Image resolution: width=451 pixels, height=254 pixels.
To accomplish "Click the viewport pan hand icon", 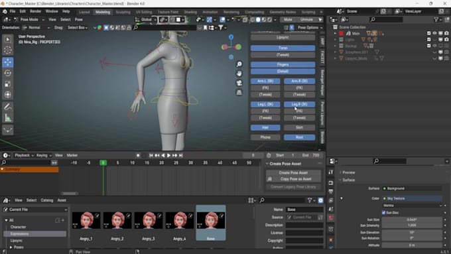I will [239, 74].
